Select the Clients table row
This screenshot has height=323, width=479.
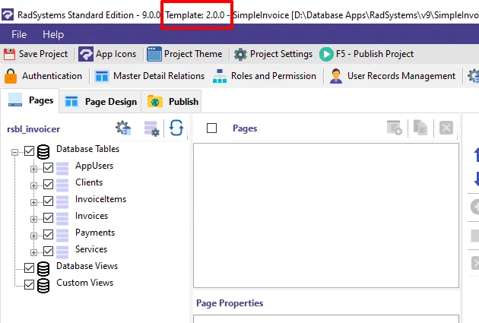[x=89, y=182]
